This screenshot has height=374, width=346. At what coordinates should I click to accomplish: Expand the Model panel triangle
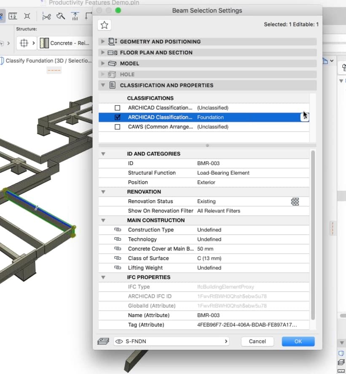click(103, 63)
